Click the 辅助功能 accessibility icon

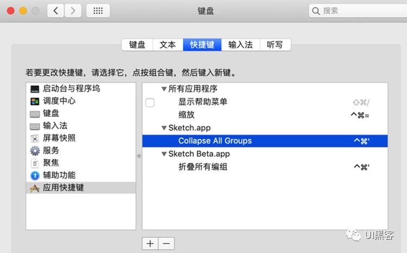point(35,175)
